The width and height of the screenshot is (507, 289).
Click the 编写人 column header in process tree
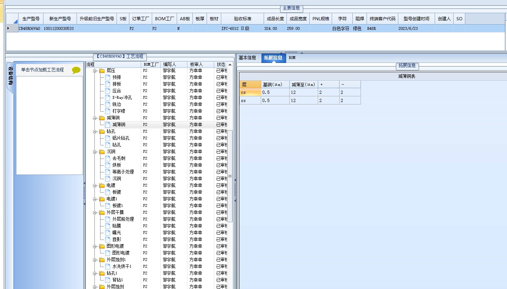pyautogui.click(x=174, y=64)
